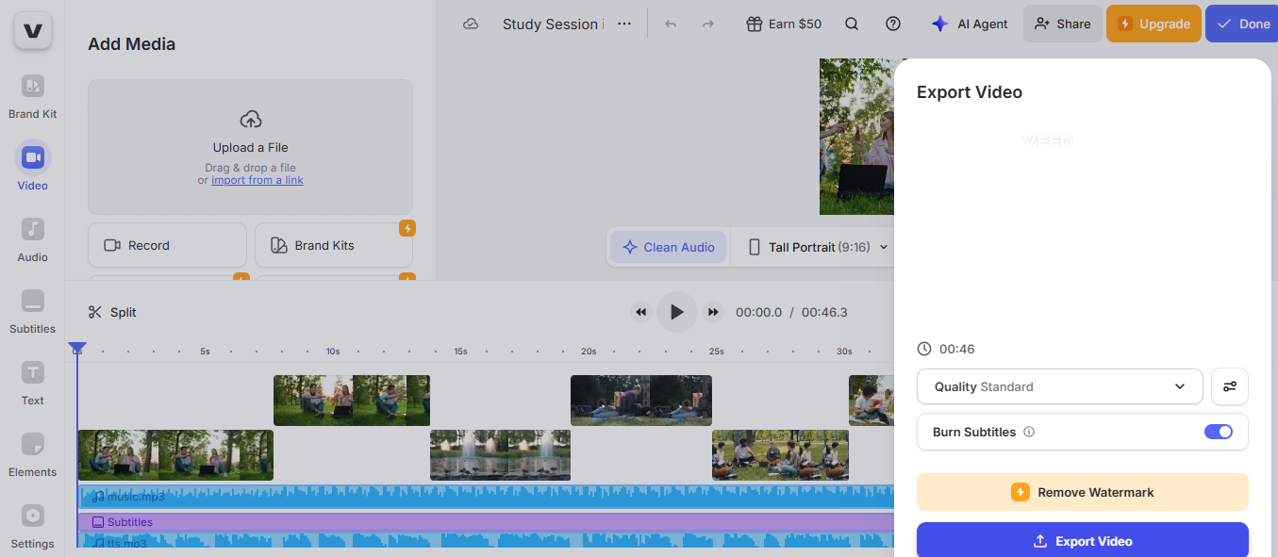Screen dimensions: 1278x557
Task: Open advanced export settings next to Quality
Action: point(1229,386)
